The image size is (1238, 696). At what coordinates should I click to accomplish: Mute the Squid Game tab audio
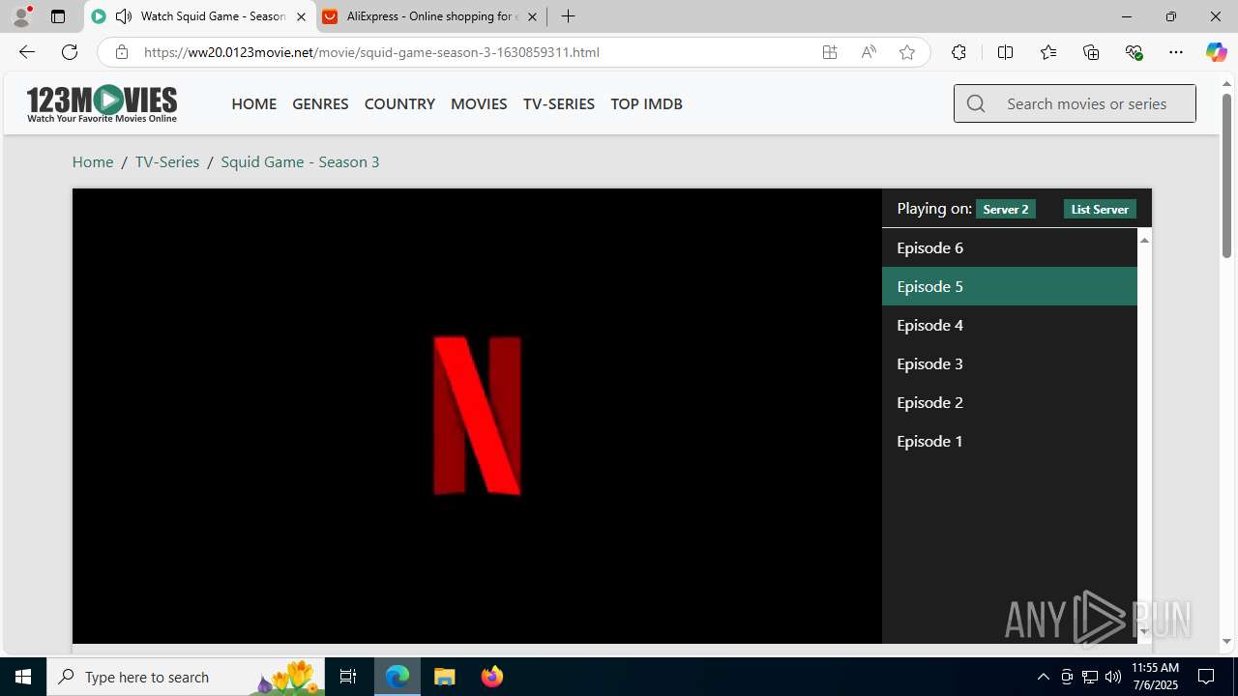(x=124, y=16)
